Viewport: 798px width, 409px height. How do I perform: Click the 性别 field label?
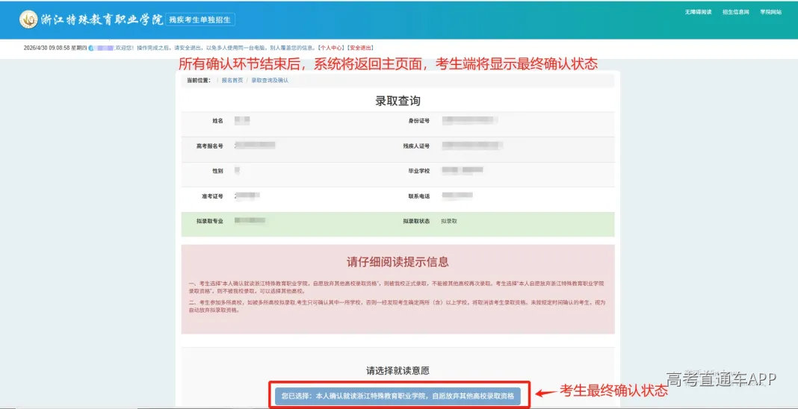218,171
